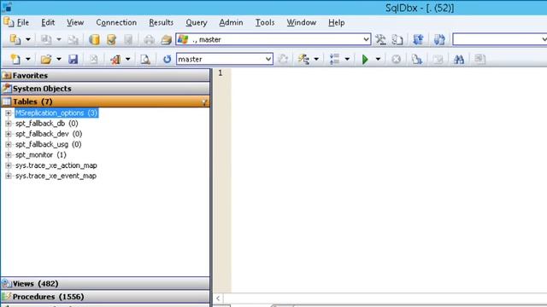Viewport: 547px width, 307px height.
Task: Click the greyed print icon
Action: (149, 40)
